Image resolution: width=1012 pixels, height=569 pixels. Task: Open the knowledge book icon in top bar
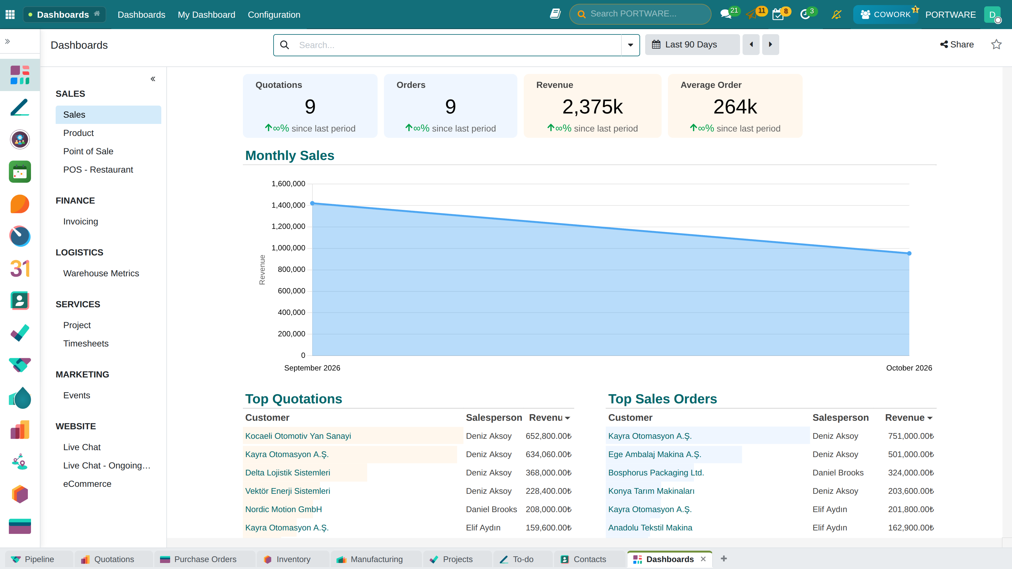pyautogui.click(x=555, y=14)
